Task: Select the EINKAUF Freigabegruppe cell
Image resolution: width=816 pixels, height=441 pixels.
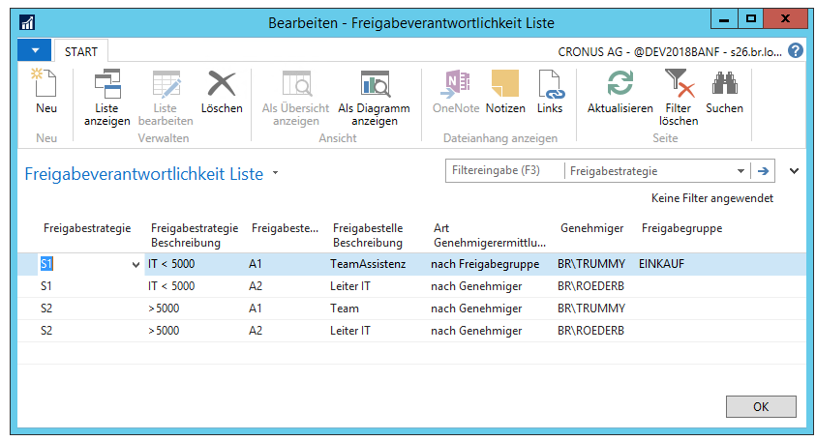Action: coord(661,264)
